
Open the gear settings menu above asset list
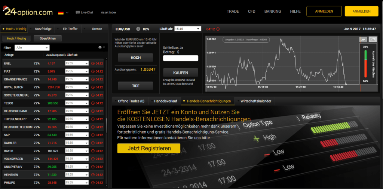(101, 47)
